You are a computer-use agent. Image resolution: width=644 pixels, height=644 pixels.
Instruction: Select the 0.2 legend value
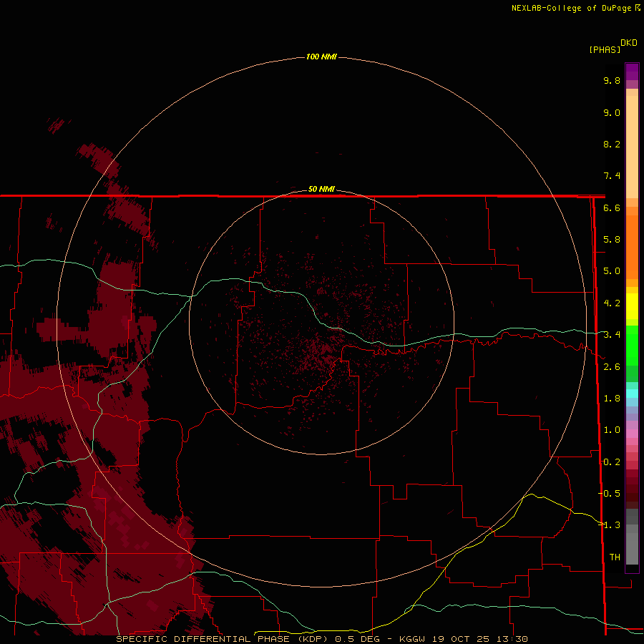point(612,462)
